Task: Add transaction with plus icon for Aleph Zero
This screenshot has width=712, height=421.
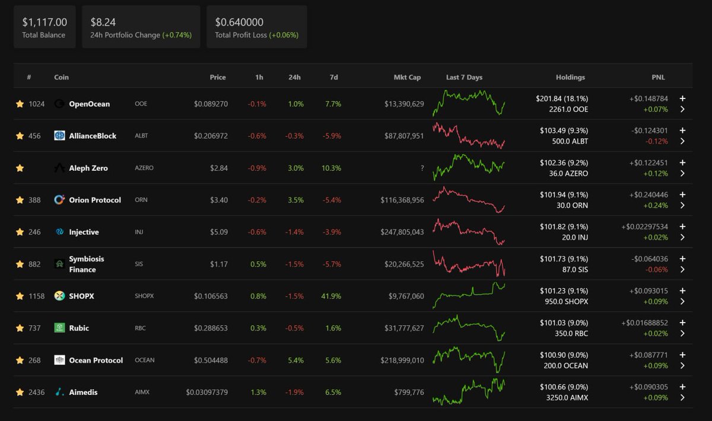Action: pos(682,162)
